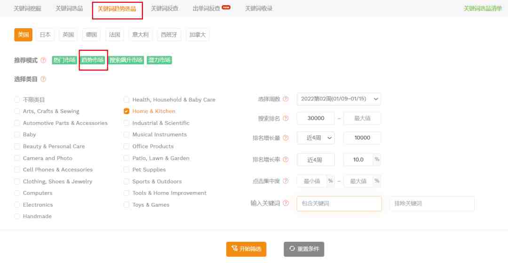Image resolution: width=508 pixels, height=263 pixels.
Task: Tick the Camera and Photo checkbox
Action: point(17,158)
